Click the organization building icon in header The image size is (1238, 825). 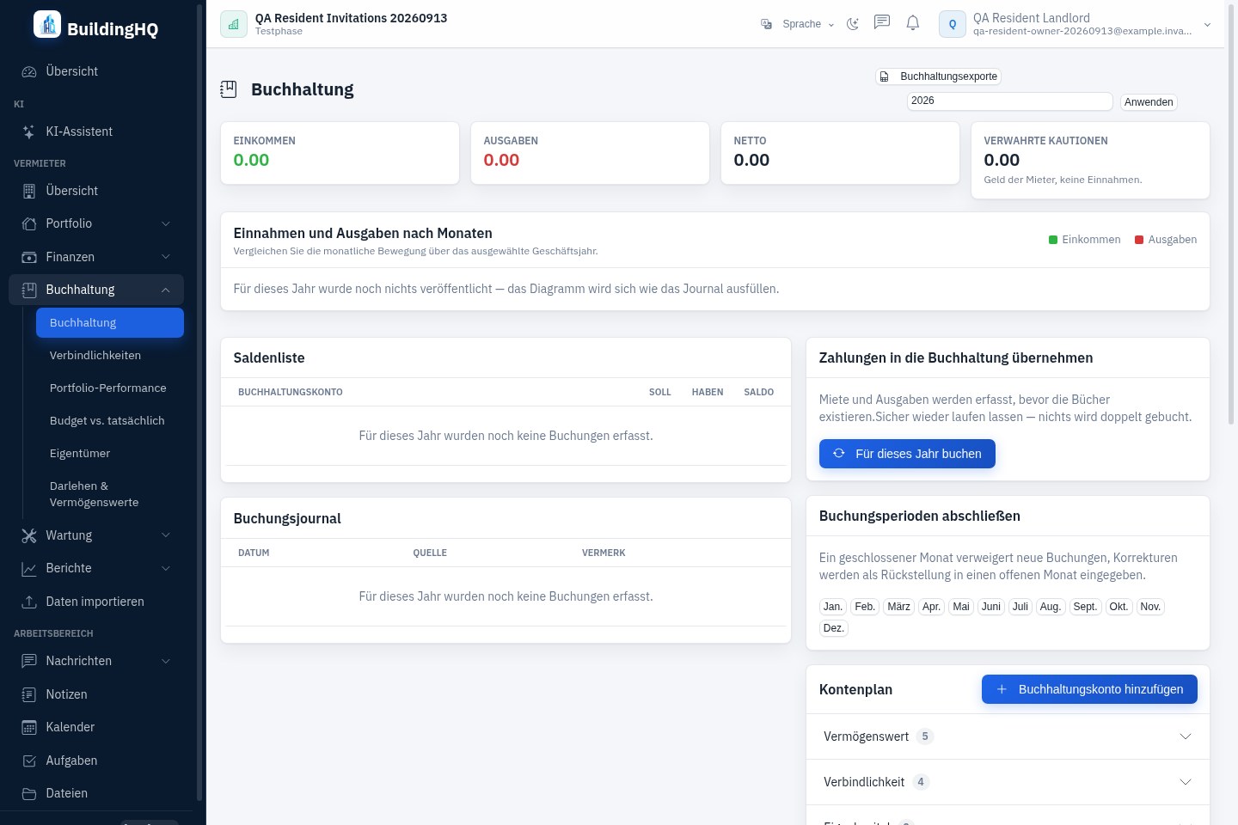234,24
